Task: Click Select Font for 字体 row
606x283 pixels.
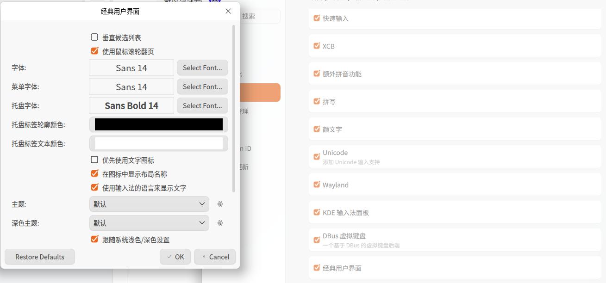Action: coord(202,68)
